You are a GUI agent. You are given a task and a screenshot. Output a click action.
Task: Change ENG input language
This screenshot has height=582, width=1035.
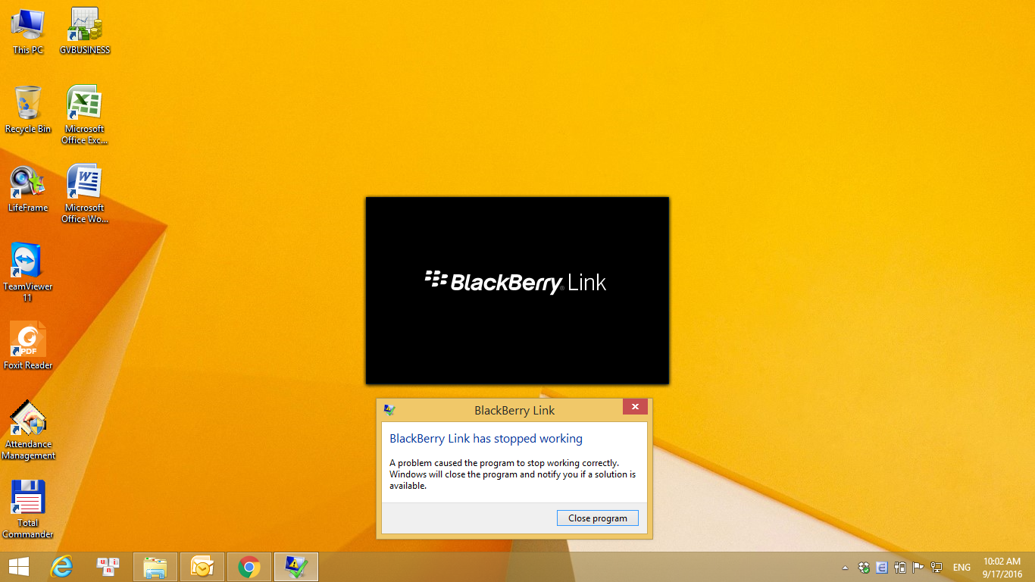(x=962, y=568)
